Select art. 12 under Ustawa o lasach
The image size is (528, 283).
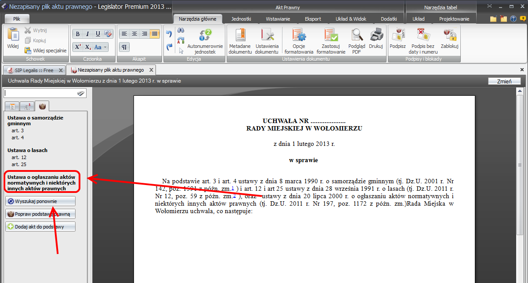[19, 157]
